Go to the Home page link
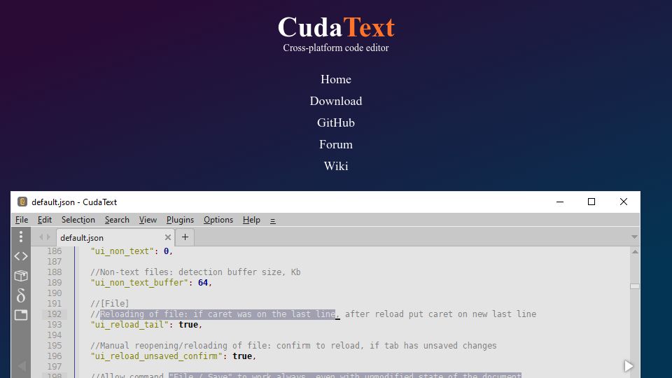Image resolution: width=672 pixels, height=378 pixels. [x=336, y=79]
